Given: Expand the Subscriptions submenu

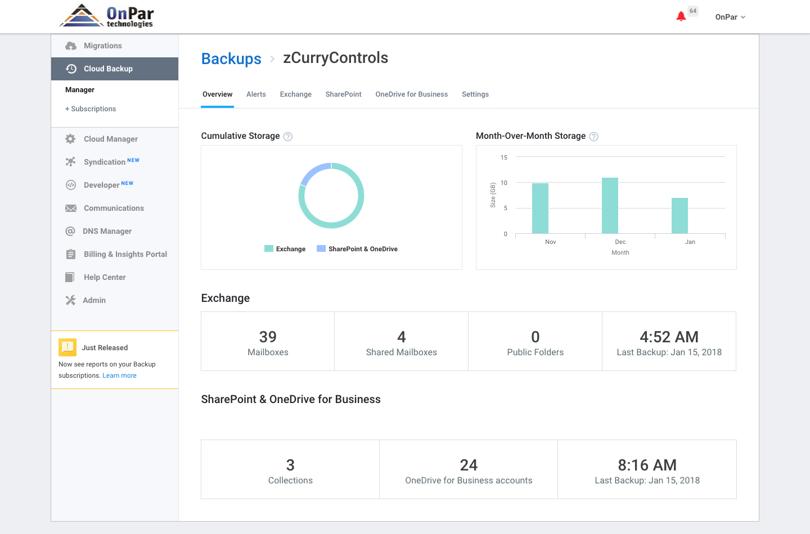Looking at the screenshot, I should tap(91, 109).
